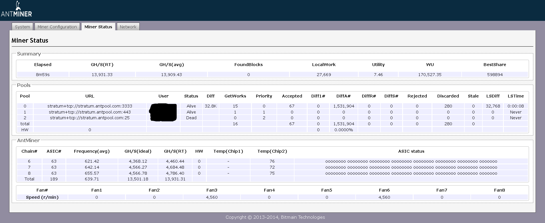Click the DiffA# value 1,531,904 for pool 0

[x=344, y=106]
